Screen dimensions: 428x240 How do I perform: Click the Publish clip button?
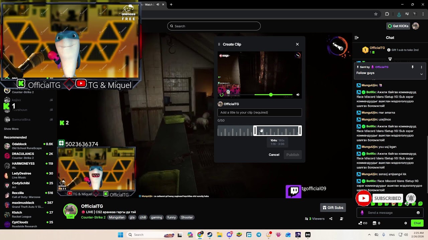pos(293,155)
